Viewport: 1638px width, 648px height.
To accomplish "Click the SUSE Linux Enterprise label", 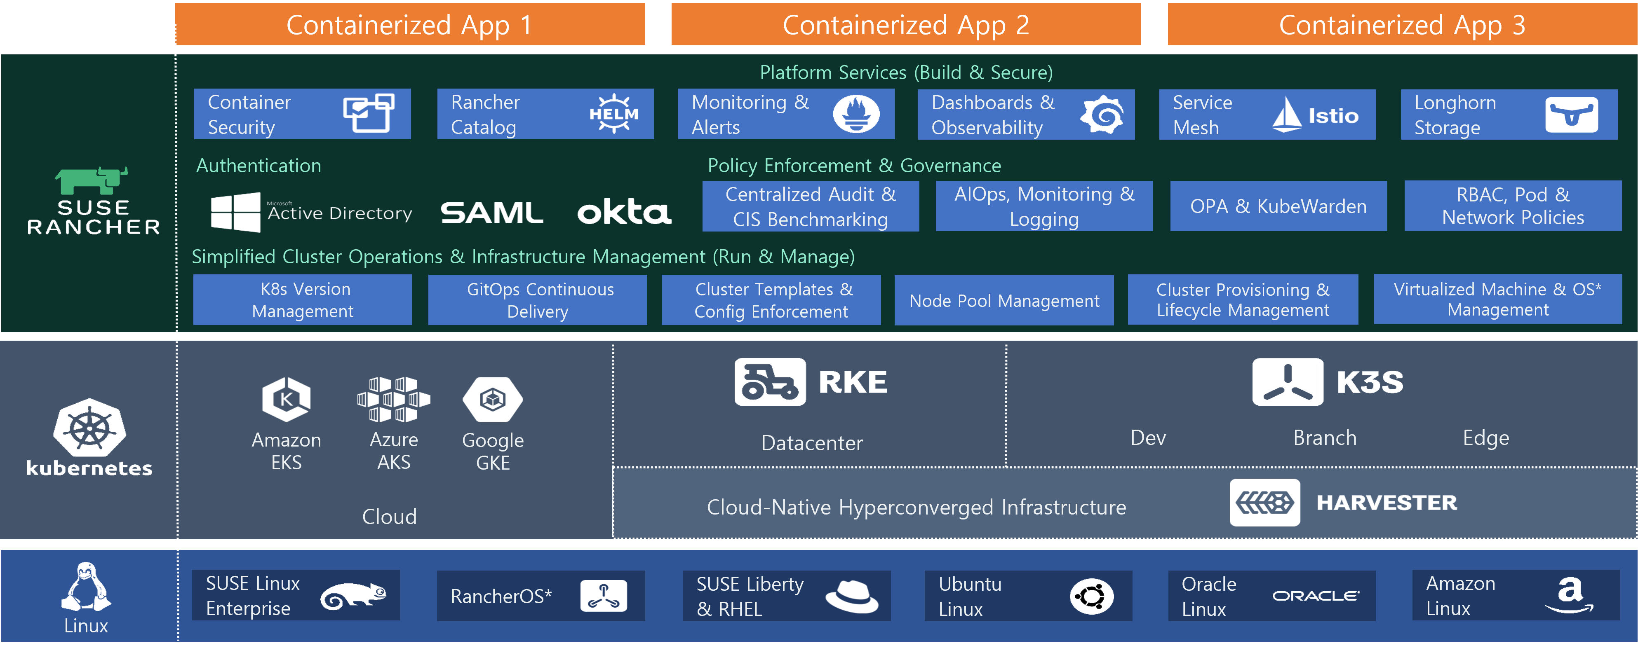I will pyautogui.click(x=252, y=596).
